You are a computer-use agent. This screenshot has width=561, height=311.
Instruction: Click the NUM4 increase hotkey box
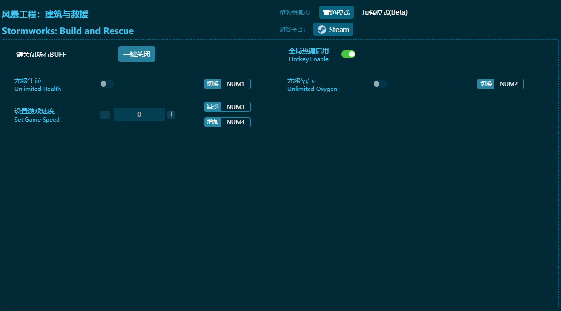235,122
